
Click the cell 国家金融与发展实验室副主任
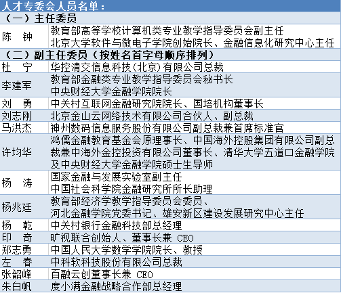pyautogui.click(x=195, y=183)
